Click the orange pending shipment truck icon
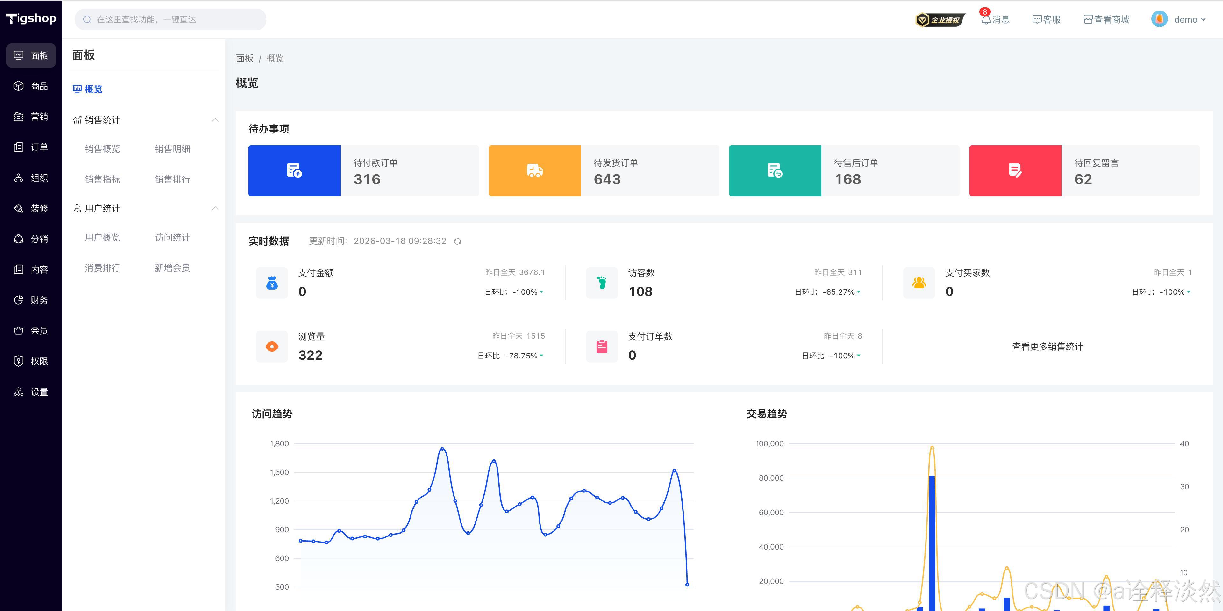The width and height of the screenshot is (1223, 611). pos(535,170)
